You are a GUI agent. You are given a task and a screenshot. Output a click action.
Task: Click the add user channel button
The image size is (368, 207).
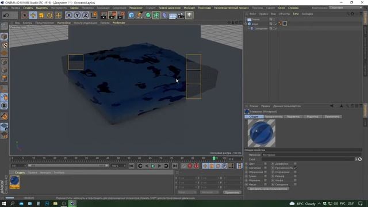click(x=269, y=189)
